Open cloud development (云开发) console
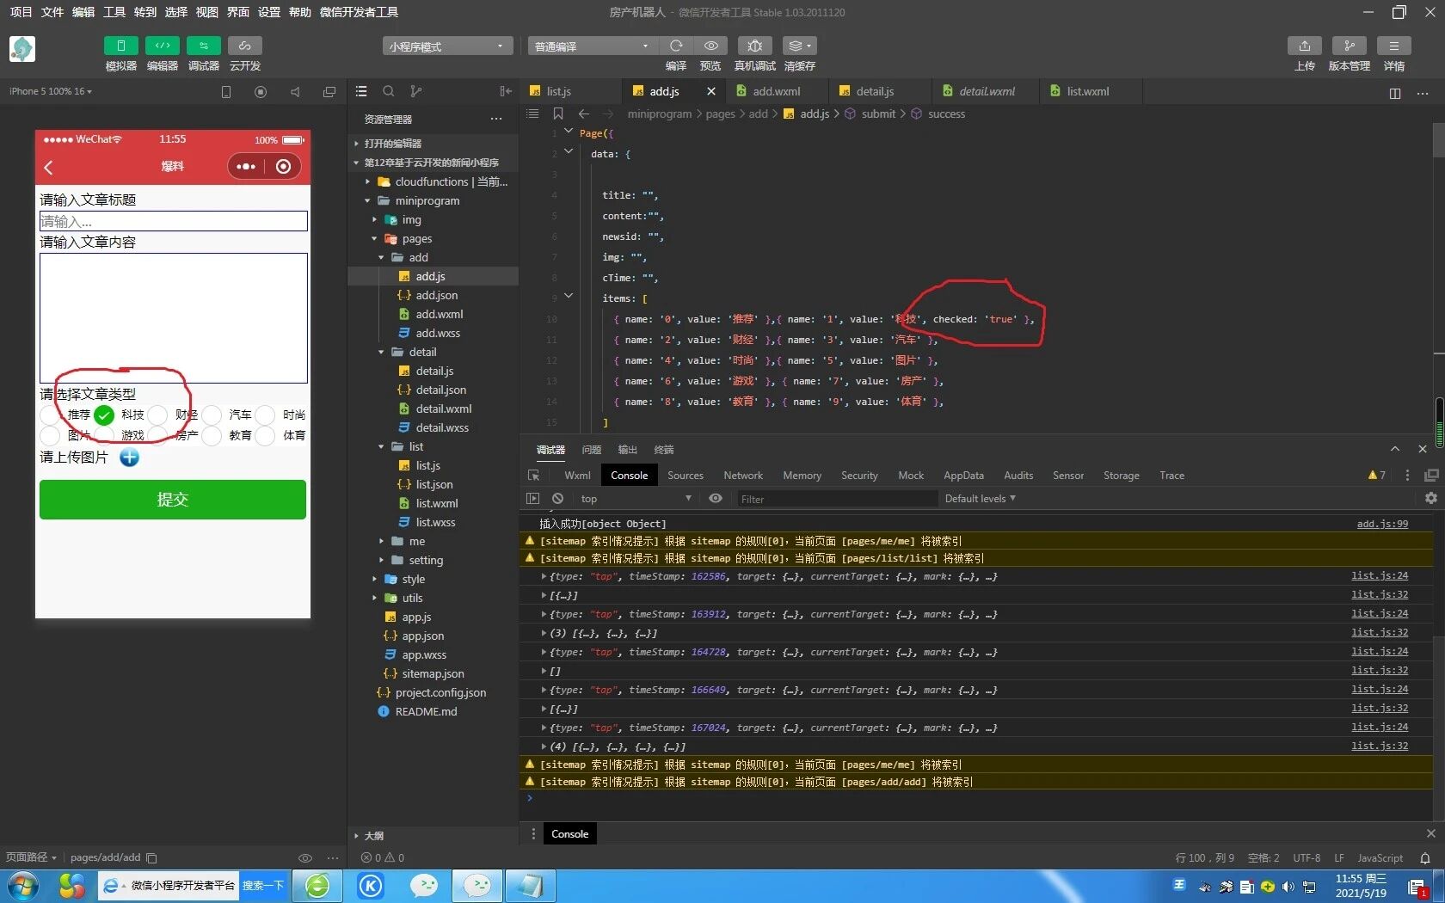This screenshot has width=1445, height=903. pos(245,46)
